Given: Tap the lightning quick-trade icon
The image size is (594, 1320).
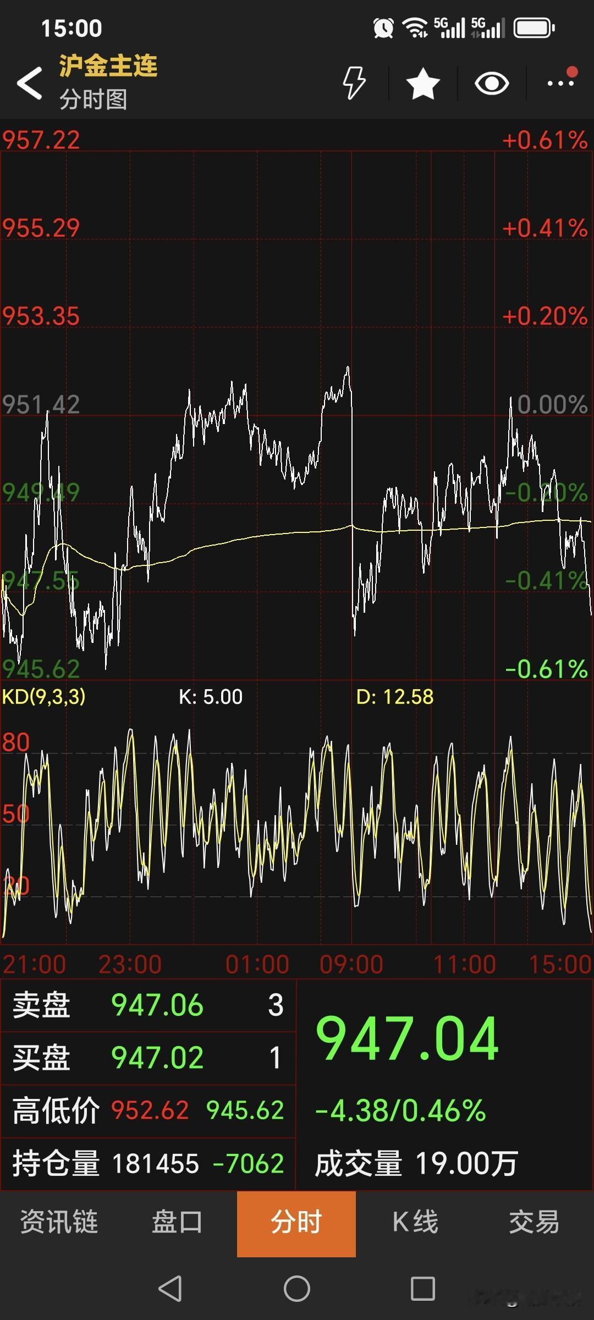Looking at the screenshot, I should coord(354,83).
